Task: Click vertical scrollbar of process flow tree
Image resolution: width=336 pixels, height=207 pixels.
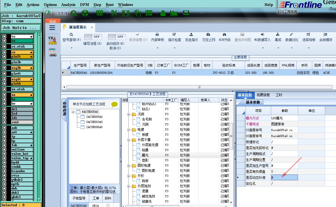Action: (x=231, y=136)
